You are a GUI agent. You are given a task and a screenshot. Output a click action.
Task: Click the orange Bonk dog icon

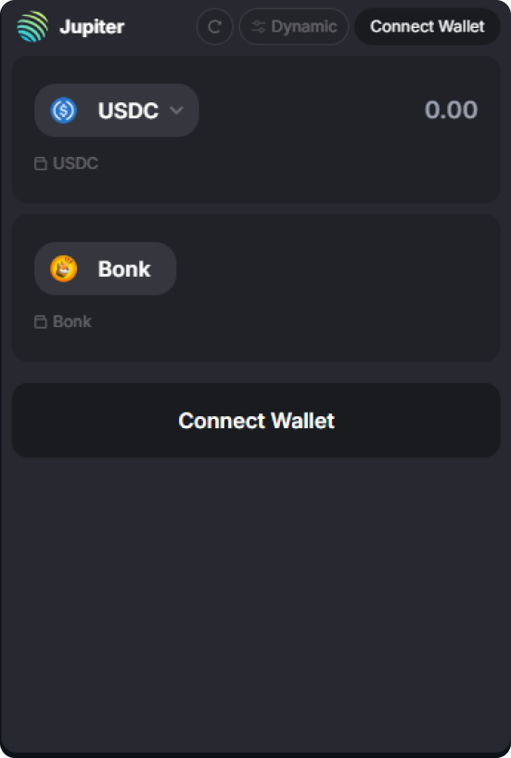64,268
